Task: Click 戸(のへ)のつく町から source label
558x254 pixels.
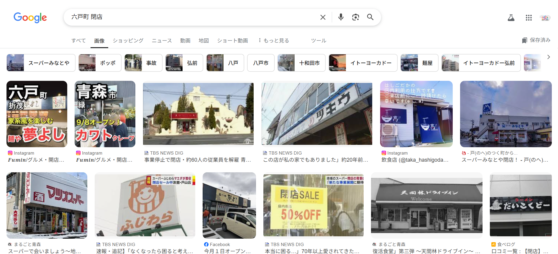Action: [x=492, y=153]
